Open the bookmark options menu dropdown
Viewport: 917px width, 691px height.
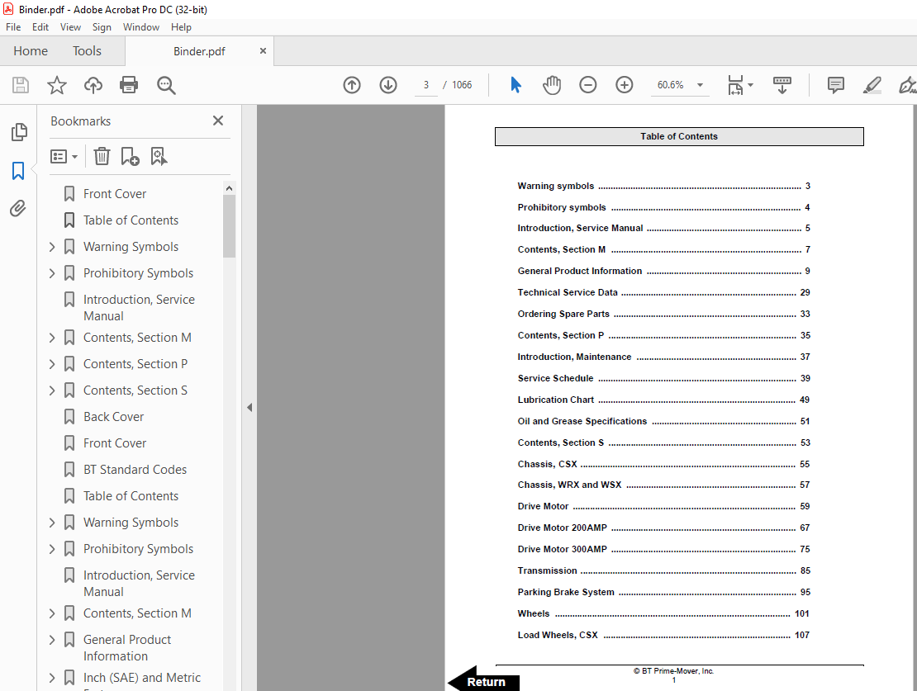[x=64, y=157]
